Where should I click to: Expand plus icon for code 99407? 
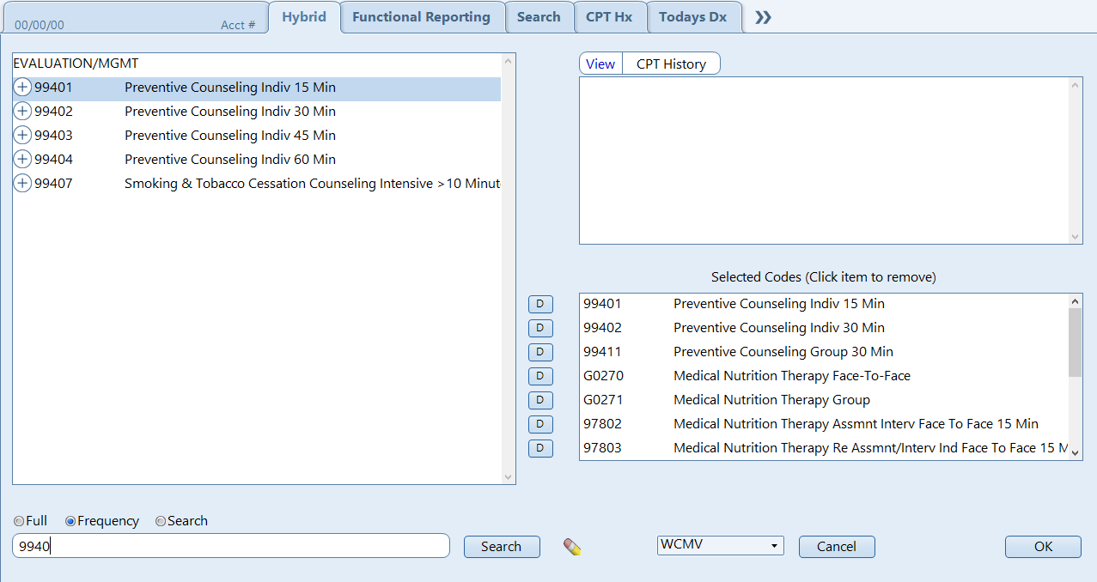(22, 184)
